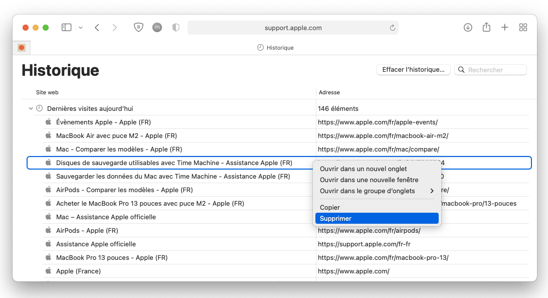Click the apple.com/fr/airpods/ address cell
548x298 pixels.
pyautogui.click(x=369, y=230)
